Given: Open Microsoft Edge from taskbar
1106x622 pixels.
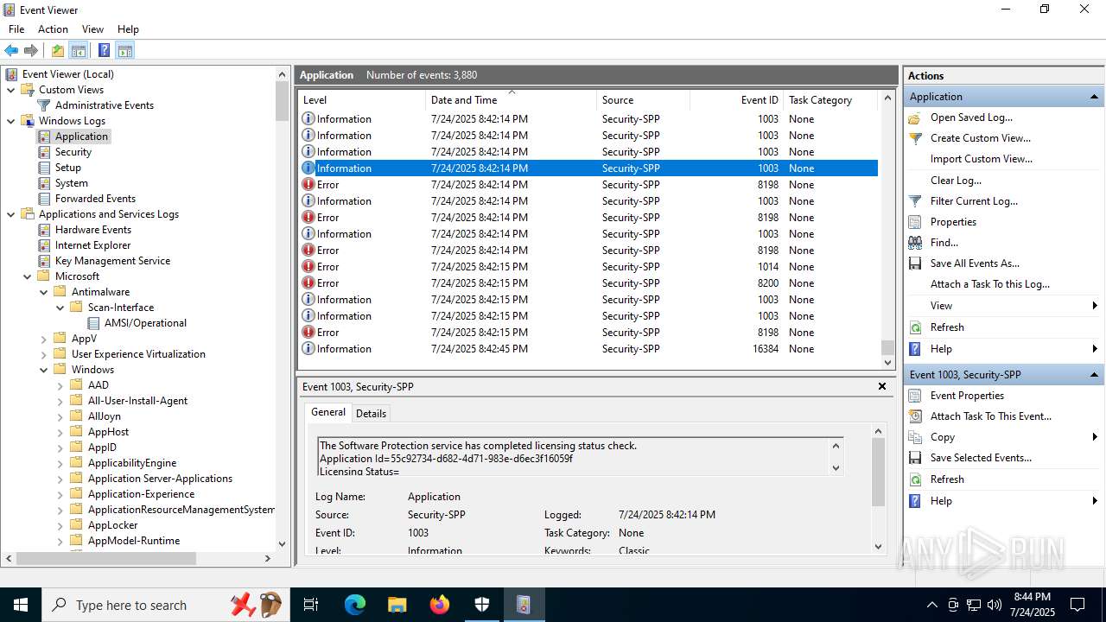Looking at the screenshot, I should click(354, 605).
